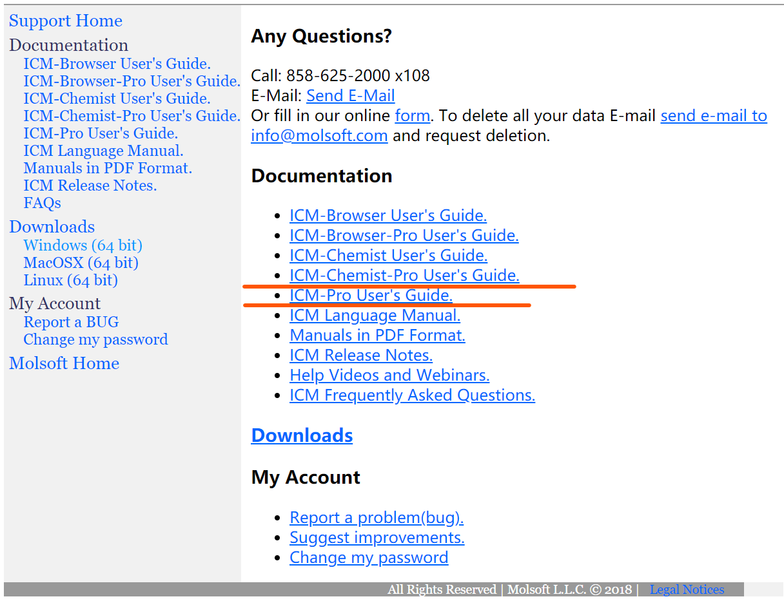Open Manuals in PDF Format in main list
The width and height of the screenshot is (784, 599).
pyautogui.click(x=377, y=336)
